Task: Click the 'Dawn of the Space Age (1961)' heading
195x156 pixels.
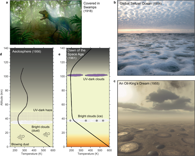Action: tap(76, 54)
